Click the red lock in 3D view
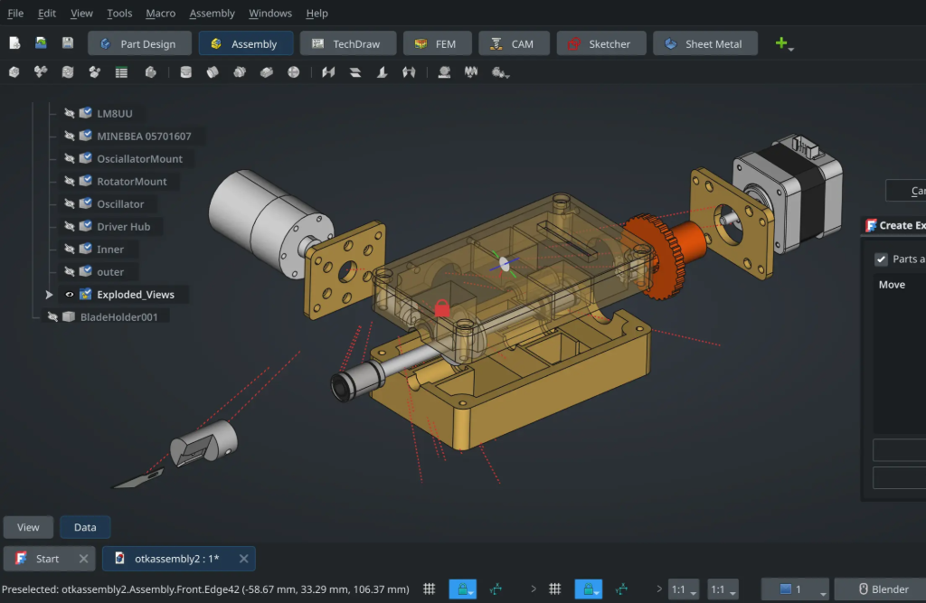Viewport: 926px width, 603px height. click(x=442, y=308)
